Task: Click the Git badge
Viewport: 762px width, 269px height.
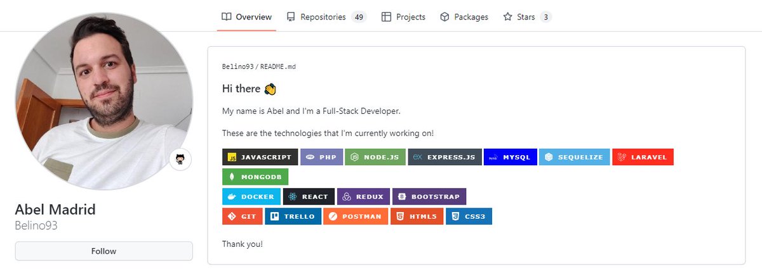Action: (x=243, y=216)
